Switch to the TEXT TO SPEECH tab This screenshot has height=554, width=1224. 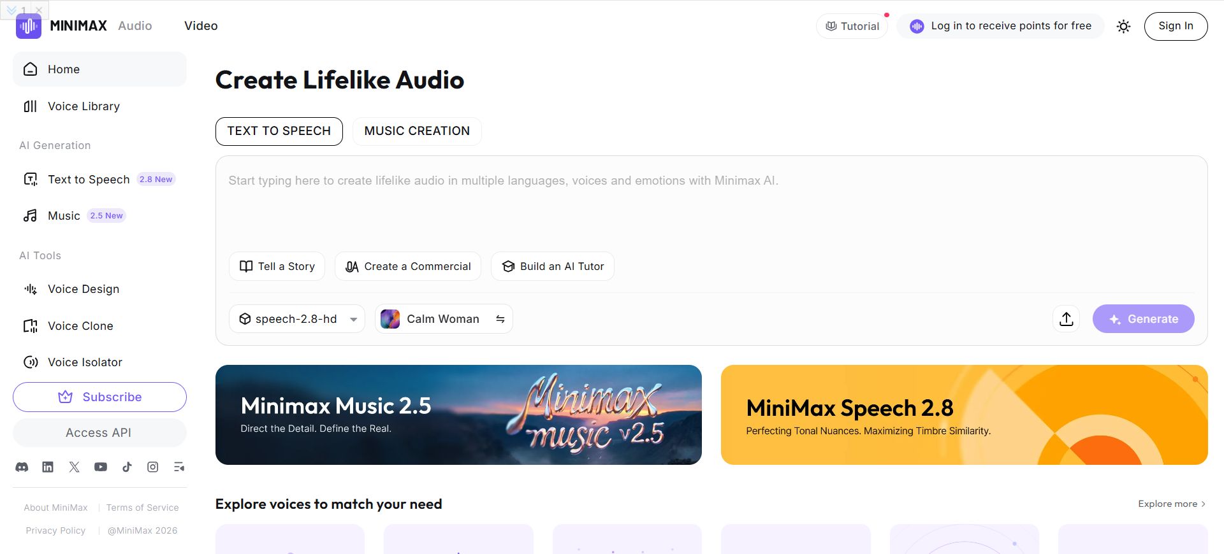click(x=279, y=131)
